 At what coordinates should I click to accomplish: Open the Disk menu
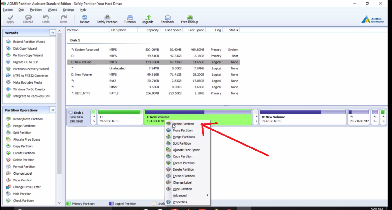(21, 10)
